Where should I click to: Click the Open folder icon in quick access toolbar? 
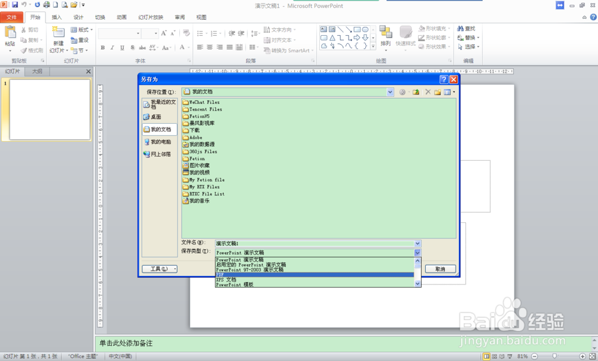[x=74, y=5]
